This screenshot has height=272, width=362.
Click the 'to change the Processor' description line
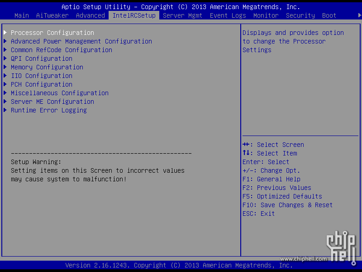[x=284, y=41]
